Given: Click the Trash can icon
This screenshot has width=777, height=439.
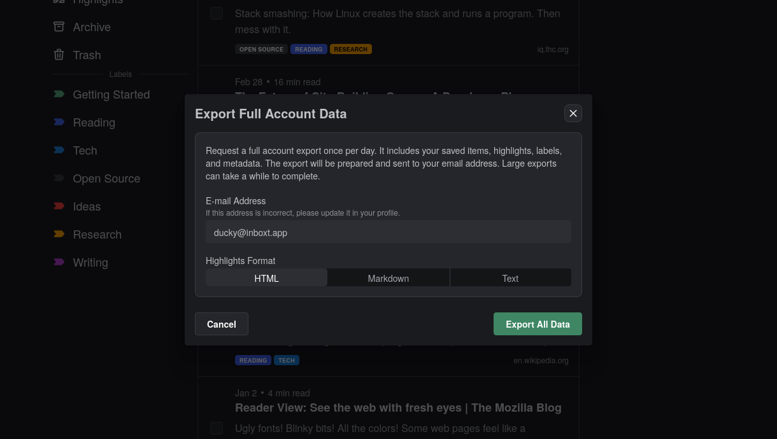Looking at the screenshot, I should [59, 55].
